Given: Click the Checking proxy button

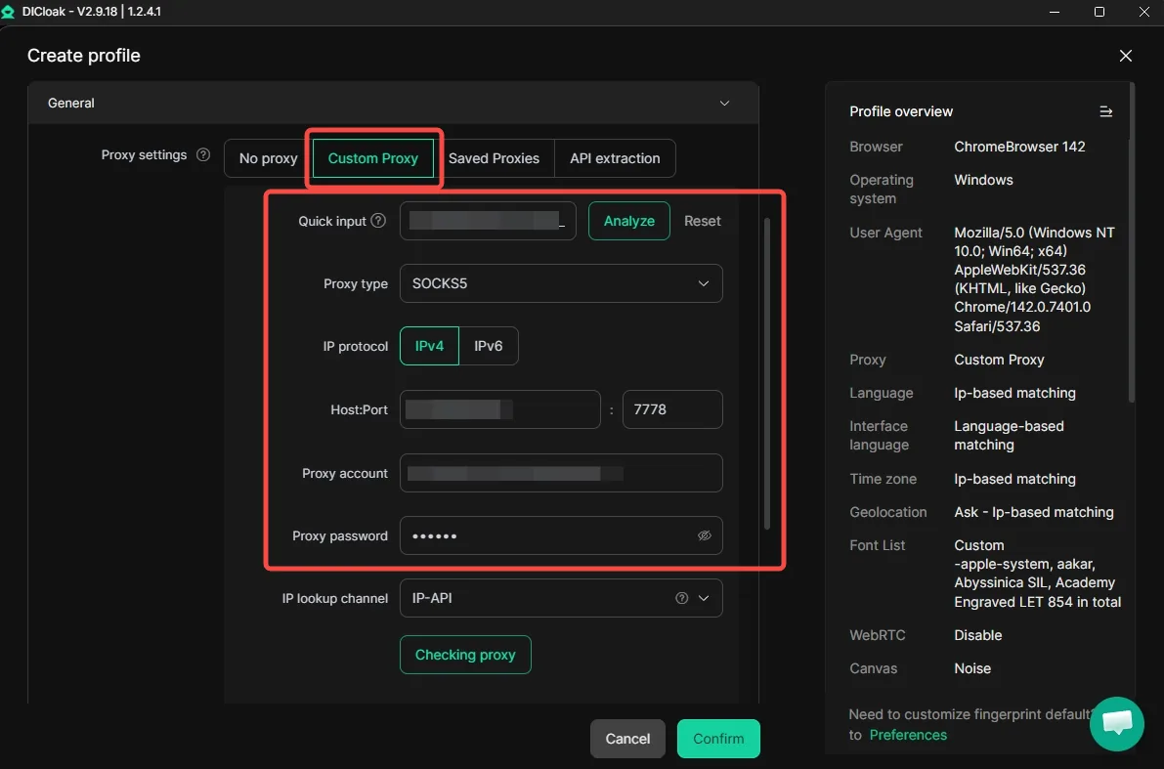Looking at the screenshot, I should coord(465,655).
